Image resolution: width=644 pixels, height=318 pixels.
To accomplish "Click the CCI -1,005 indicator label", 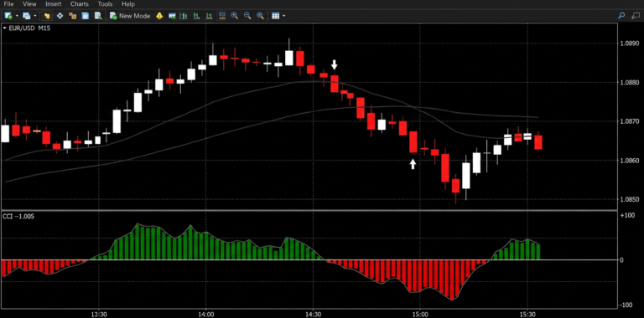I will pos(18,216).
